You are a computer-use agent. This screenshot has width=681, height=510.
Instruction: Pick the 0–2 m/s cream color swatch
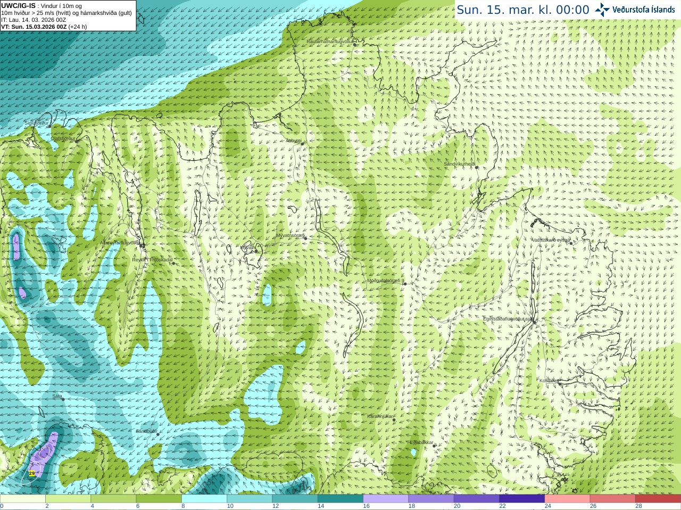(22, 499)
